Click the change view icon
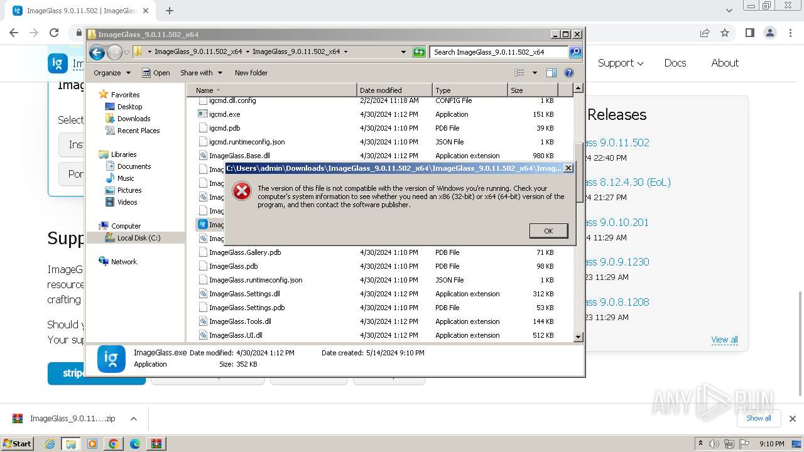Viewport: 804px width, 452px height. coord(519,73)
